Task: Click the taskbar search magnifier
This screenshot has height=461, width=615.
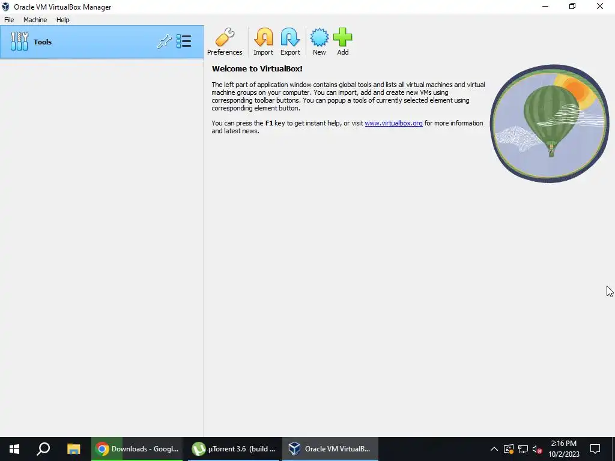Action: tap(43, 449)
